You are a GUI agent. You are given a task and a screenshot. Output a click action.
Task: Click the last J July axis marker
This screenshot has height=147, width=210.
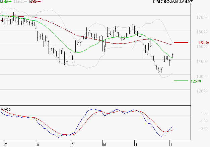(170, 145)
